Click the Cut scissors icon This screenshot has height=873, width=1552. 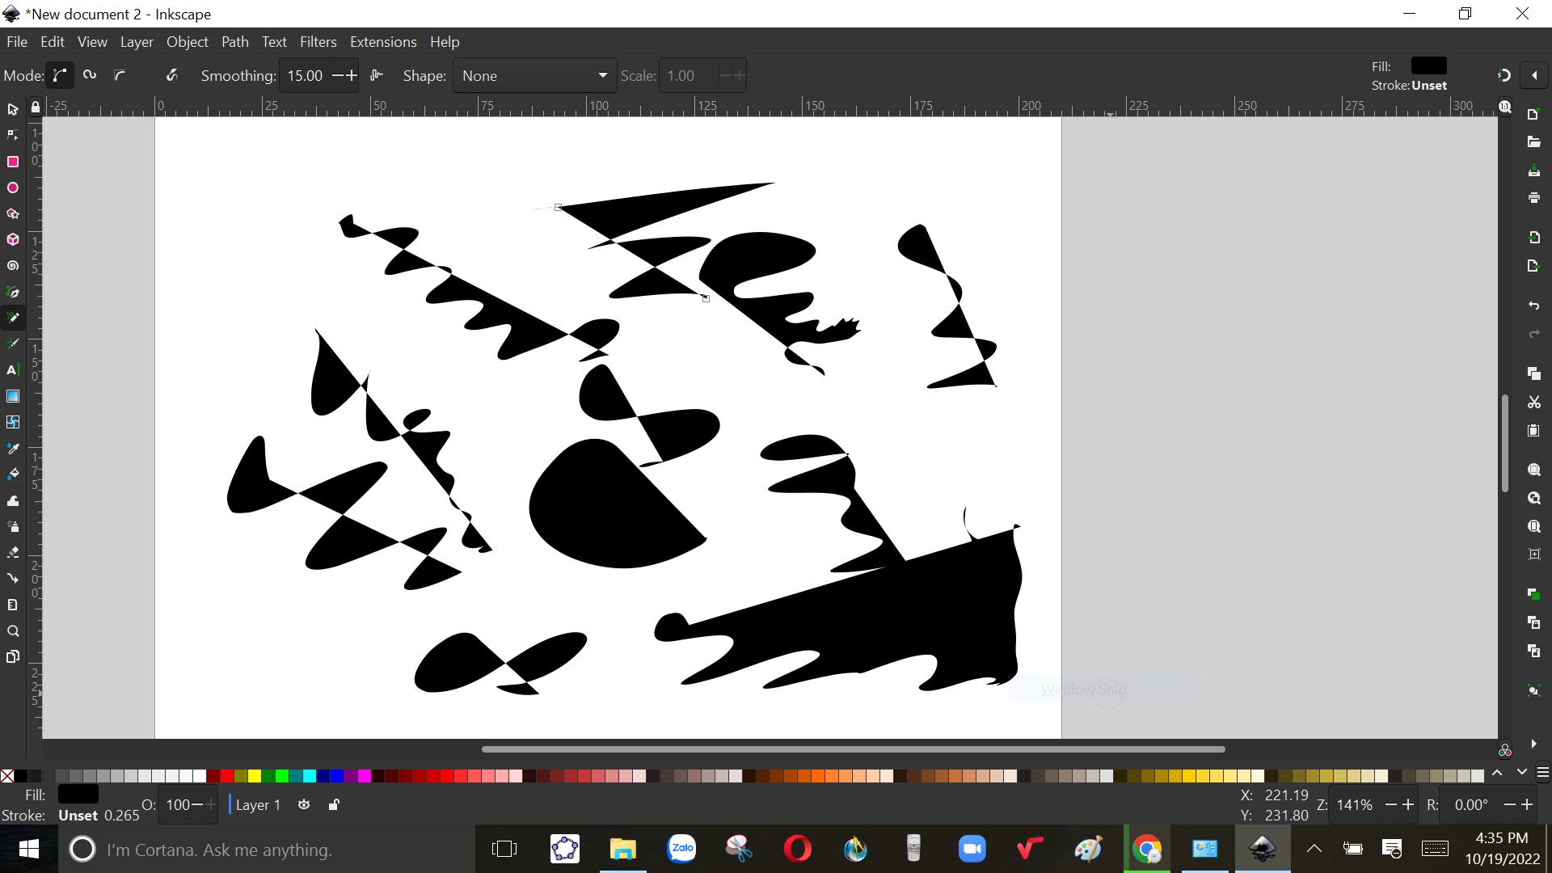coord(1533,402)
